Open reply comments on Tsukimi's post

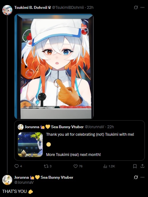pos(18,166)
